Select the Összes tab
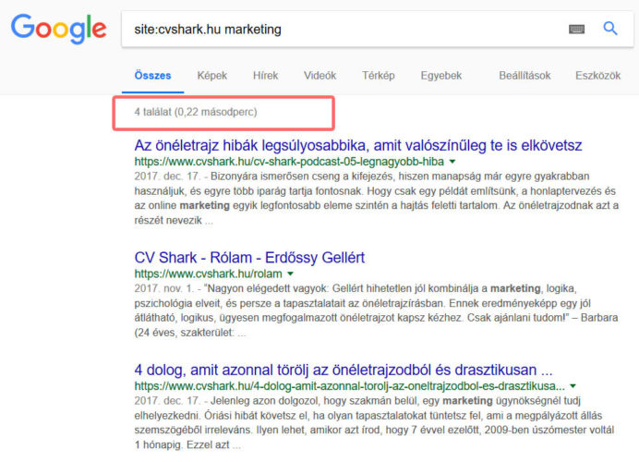 pos(152,76)
